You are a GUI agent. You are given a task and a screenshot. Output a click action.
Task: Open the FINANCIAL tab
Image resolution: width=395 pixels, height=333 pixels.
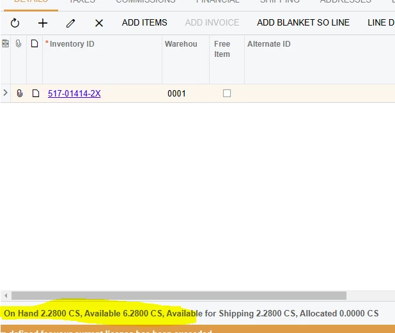coord(218,1)
